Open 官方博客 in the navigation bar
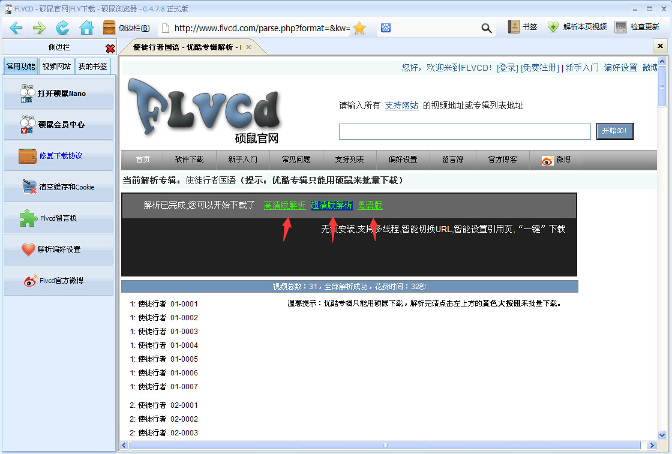Image resolution: width=672 pixels, height=454 pixels. (502, 160)
